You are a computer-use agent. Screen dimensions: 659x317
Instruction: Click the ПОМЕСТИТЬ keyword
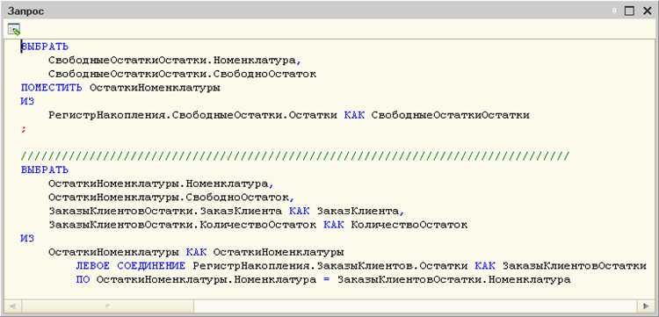point(52,88)
